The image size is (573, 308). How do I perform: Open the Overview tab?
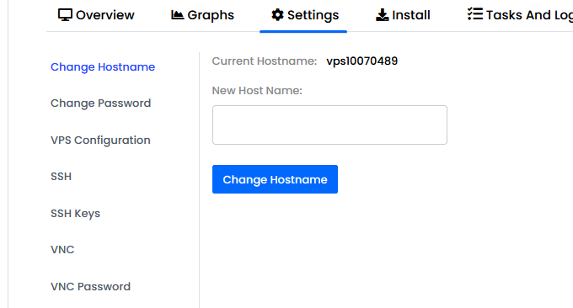(96, 15)
